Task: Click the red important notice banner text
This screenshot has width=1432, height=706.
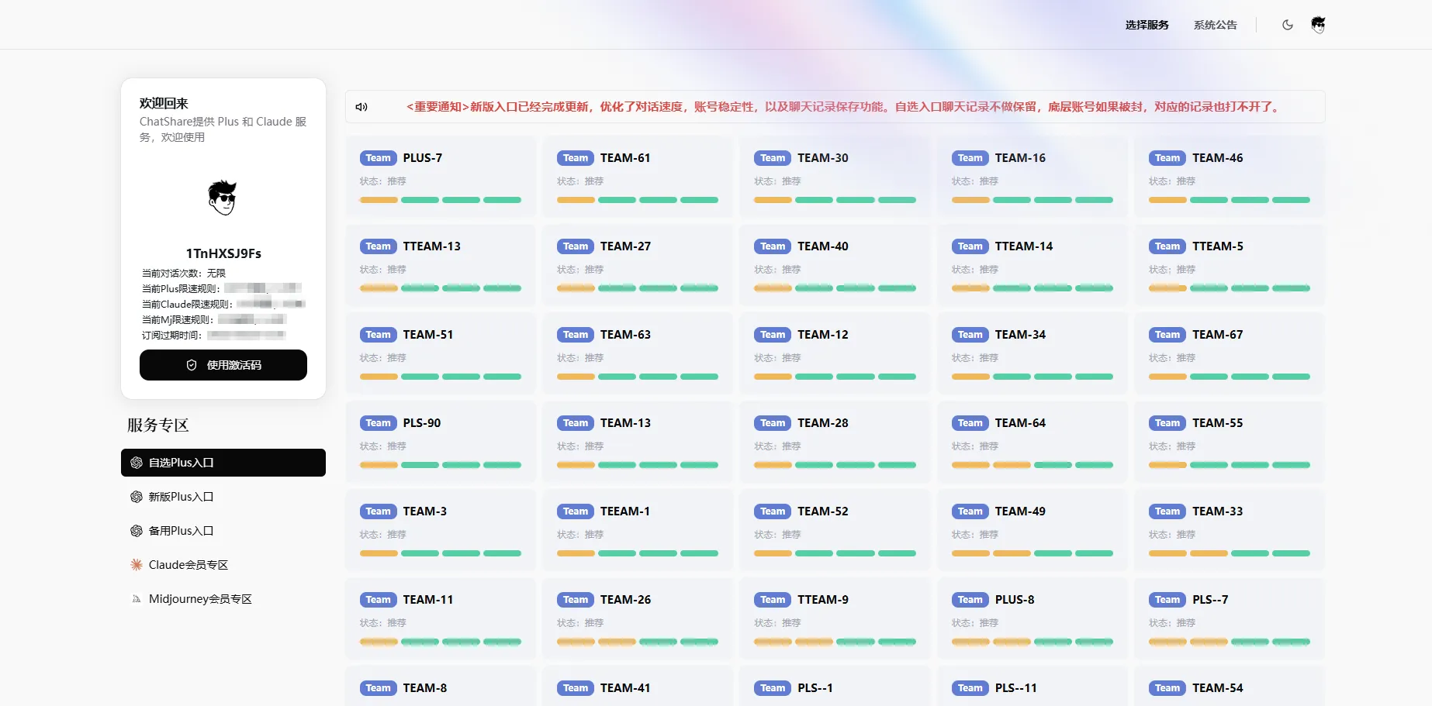Action: [843, 107]
